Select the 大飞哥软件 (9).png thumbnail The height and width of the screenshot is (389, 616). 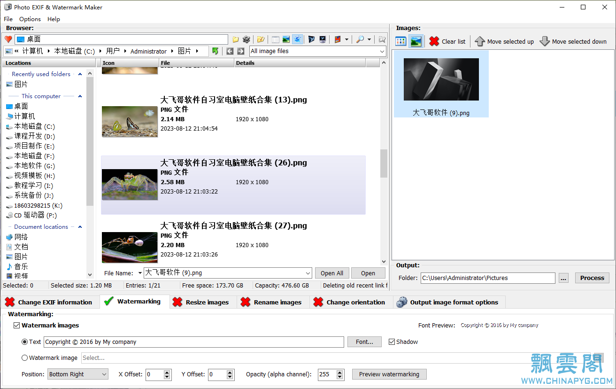[x=441, y=84]
